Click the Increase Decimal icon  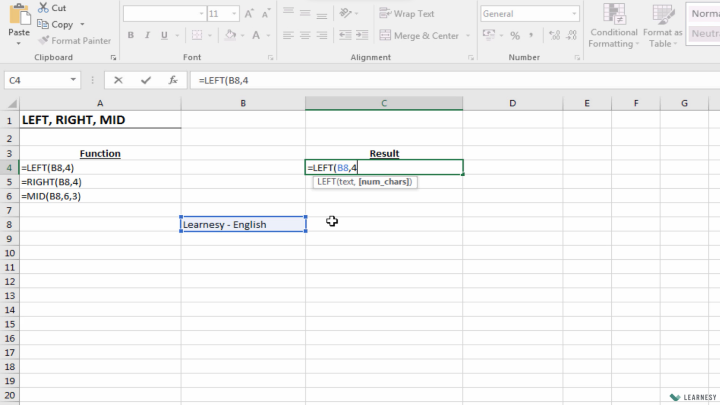[554, 35]
